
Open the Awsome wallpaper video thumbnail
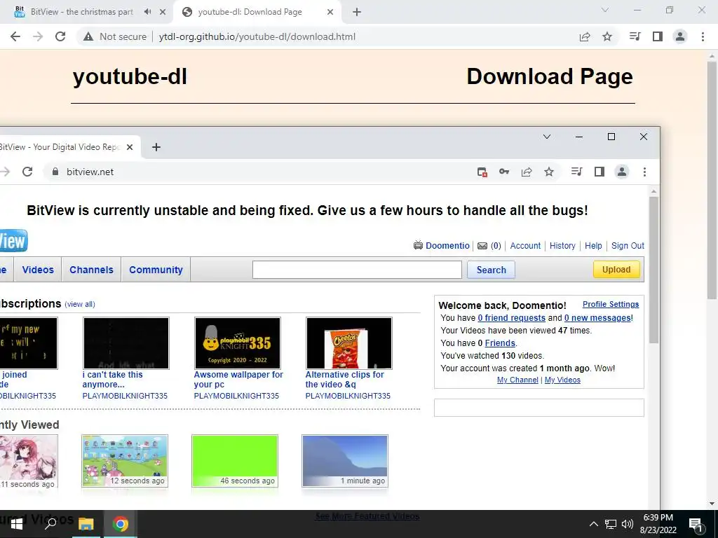pyautogui.click(x=238, y=343)
